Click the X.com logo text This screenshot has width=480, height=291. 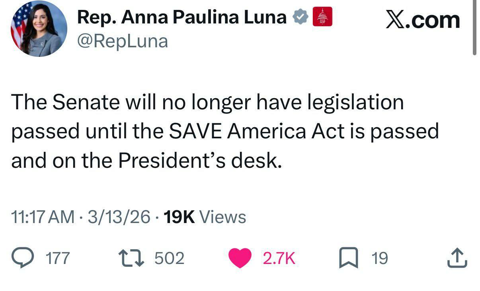coord(423,20)
